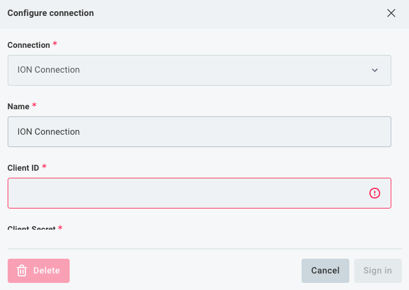Click the required asterisk beside Client ID
This screenshot has width=409, height=290.
click(44, 167)
